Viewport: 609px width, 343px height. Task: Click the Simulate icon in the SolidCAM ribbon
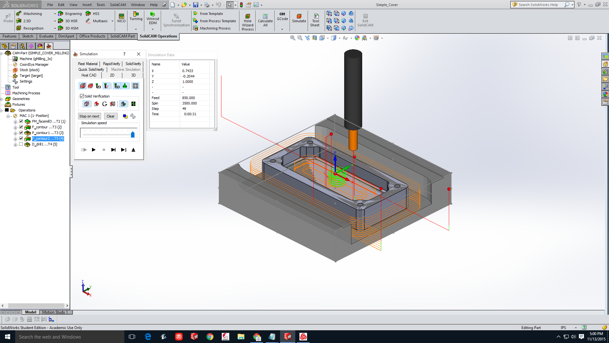299,18
